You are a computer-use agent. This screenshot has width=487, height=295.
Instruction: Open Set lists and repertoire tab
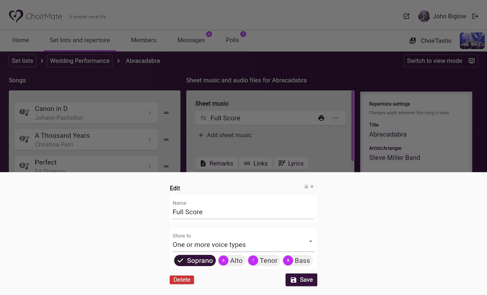80,40
